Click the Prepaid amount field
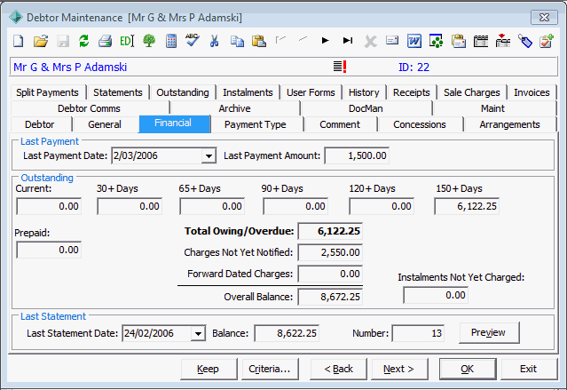567x390 pixels. tap(49, 250)
